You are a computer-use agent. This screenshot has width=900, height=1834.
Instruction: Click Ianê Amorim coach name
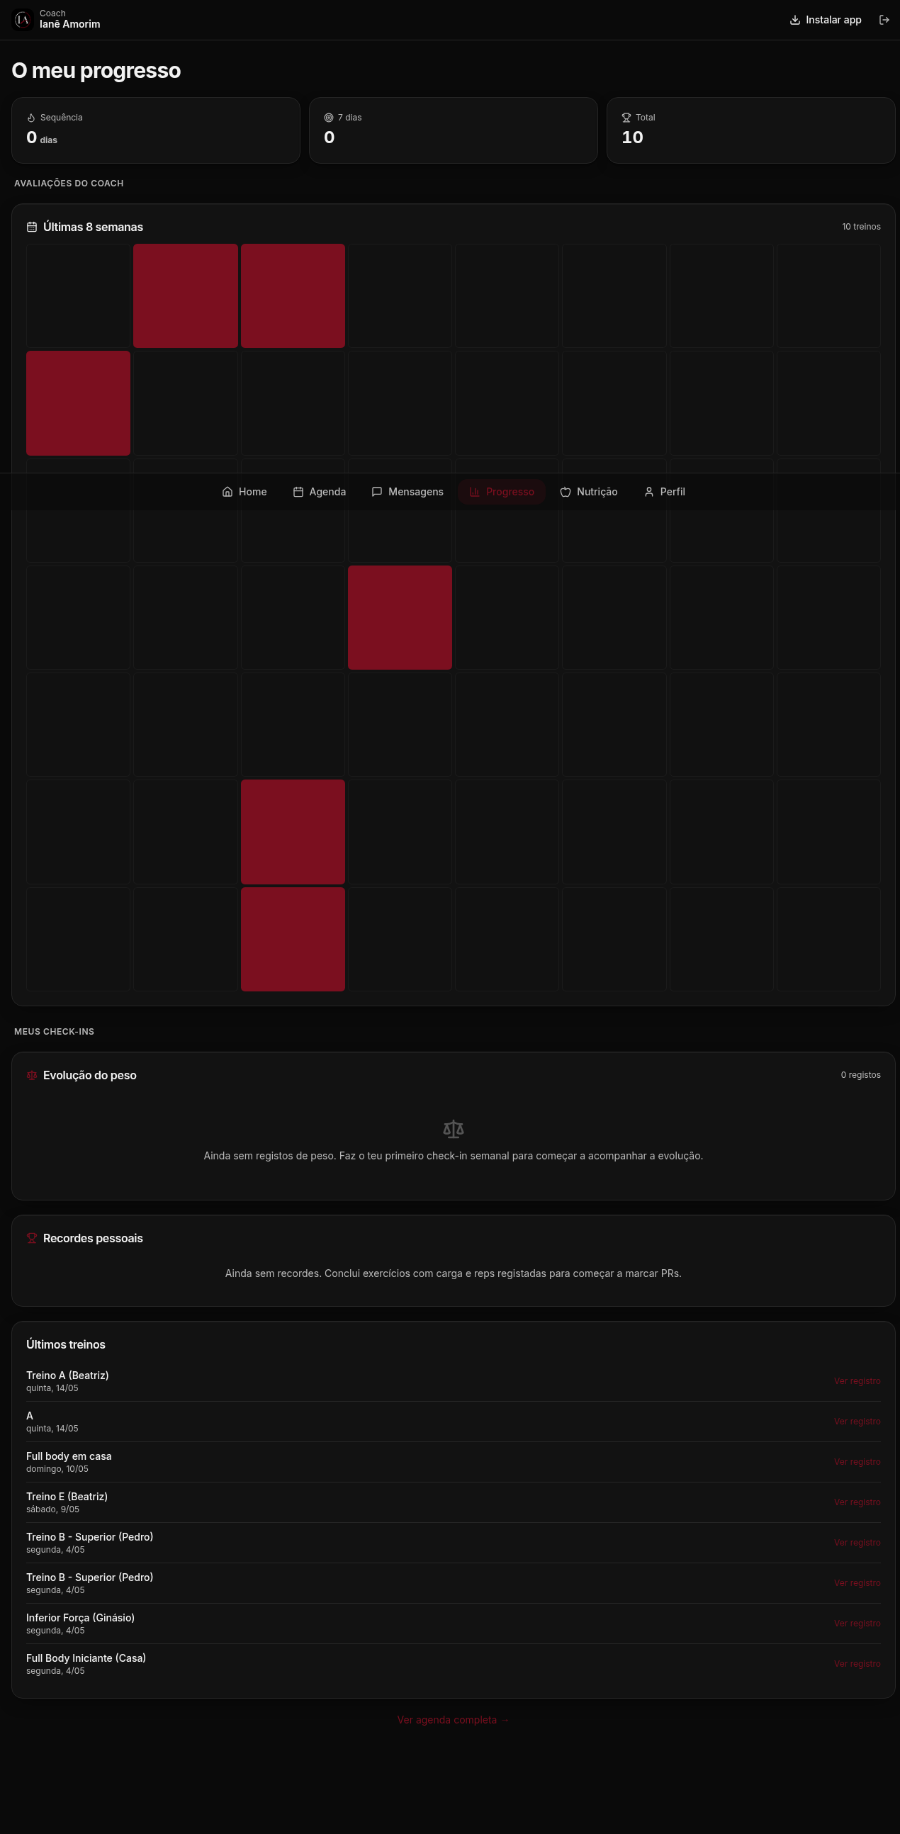[x=69, y=24]
